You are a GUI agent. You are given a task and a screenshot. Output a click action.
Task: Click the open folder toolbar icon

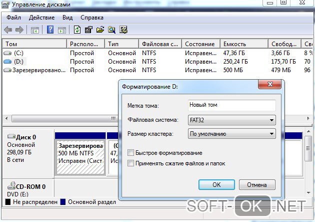point(100,30)
